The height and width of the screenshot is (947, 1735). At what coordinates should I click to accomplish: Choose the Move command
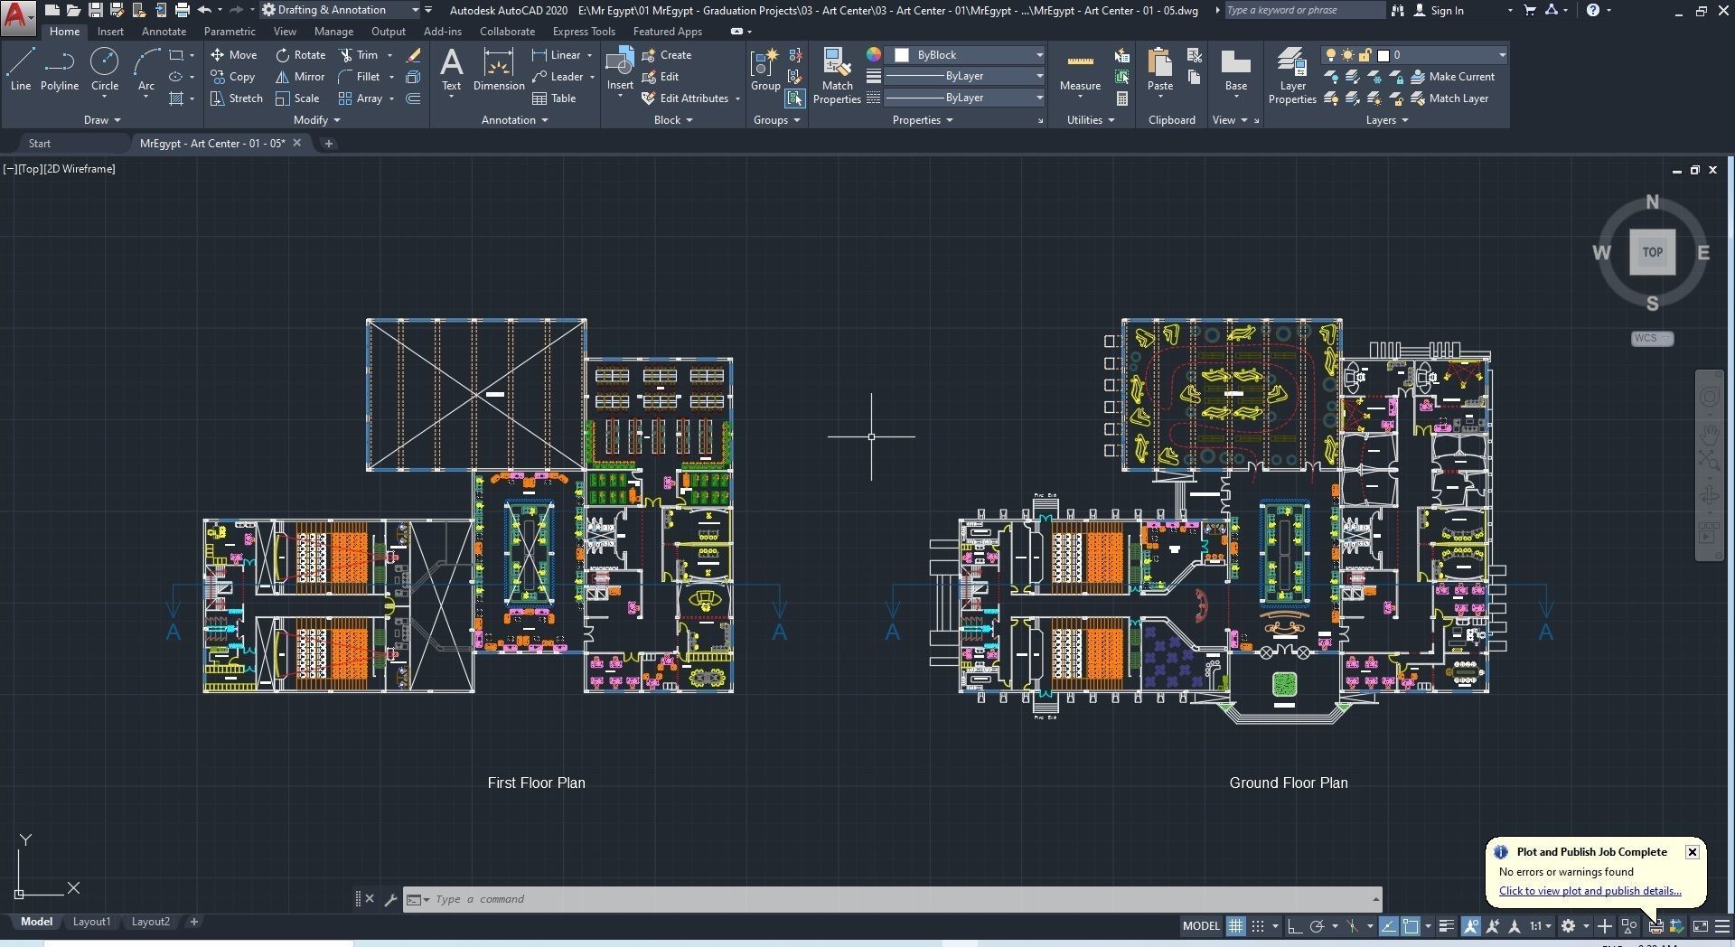[234, 55]
